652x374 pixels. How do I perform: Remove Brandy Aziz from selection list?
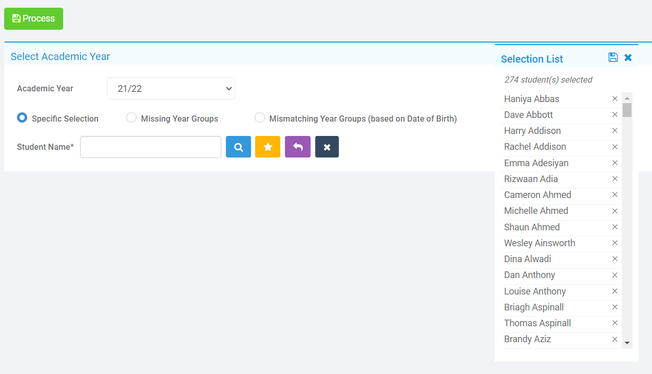click(615, 339)
